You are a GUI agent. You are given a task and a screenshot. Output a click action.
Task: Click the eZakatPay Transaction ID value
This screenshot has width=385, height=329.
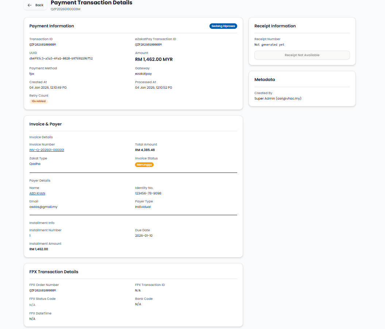148,44
